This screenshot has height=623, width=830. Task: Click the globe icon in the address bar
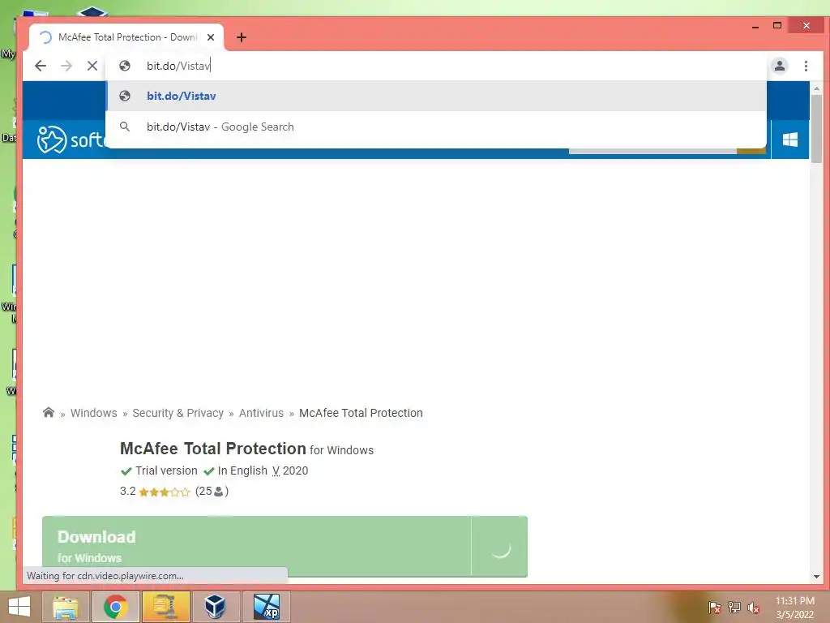click(125, 66)
